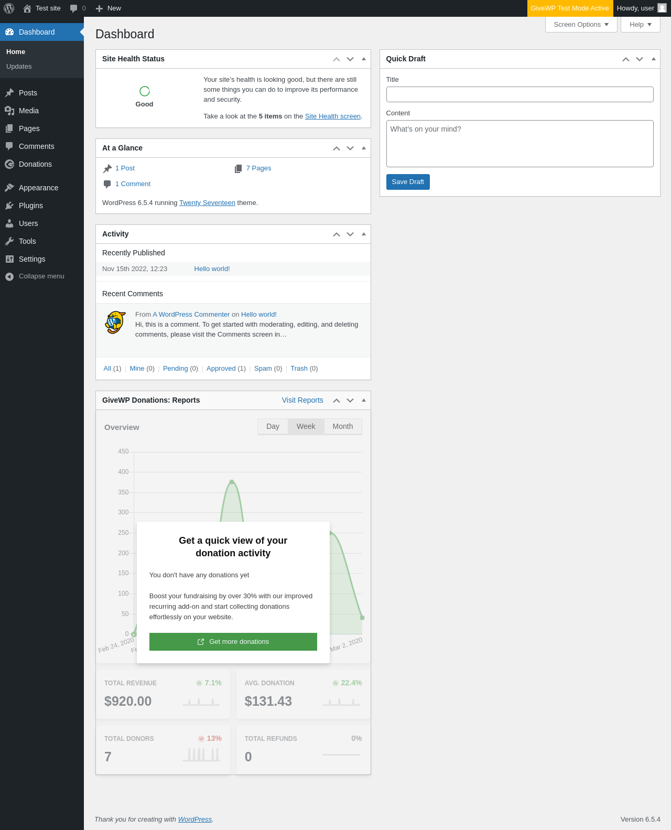Click the WordPress logo in admin bar
This screenshot has width=671, height=830.
click(x=9, y=8)
